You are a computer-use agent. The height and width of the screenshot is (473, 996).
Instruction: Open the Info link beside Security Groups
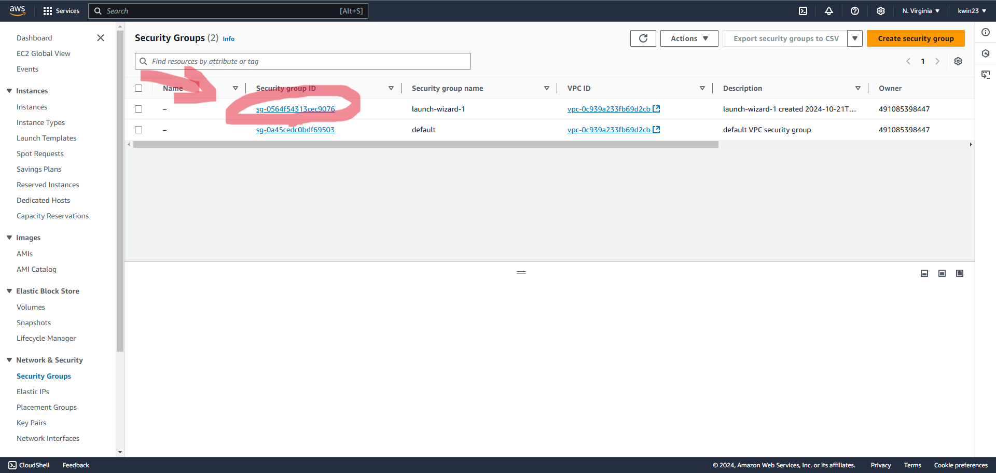point(228,39)
